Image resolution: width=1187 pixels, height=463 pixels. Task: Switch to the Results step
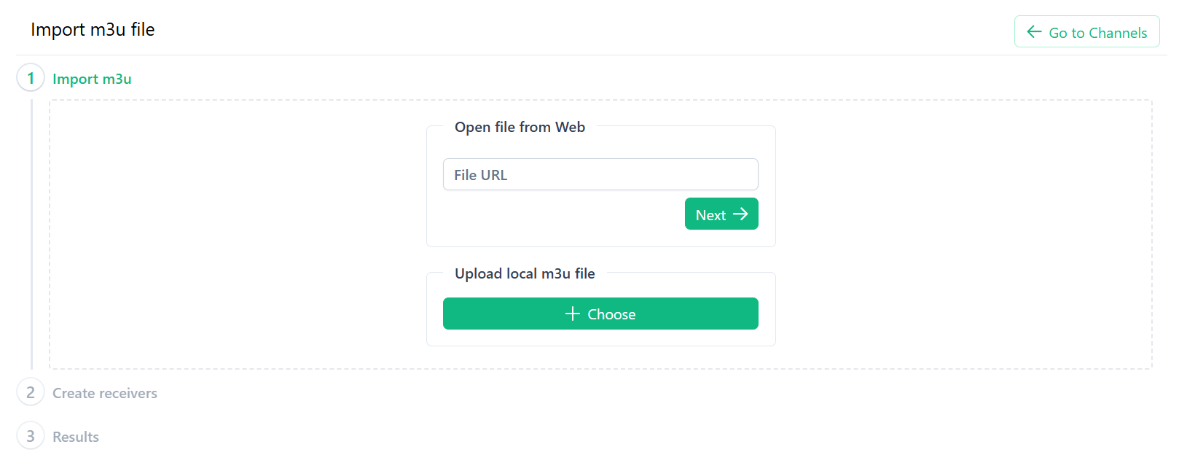pos(76,437)
